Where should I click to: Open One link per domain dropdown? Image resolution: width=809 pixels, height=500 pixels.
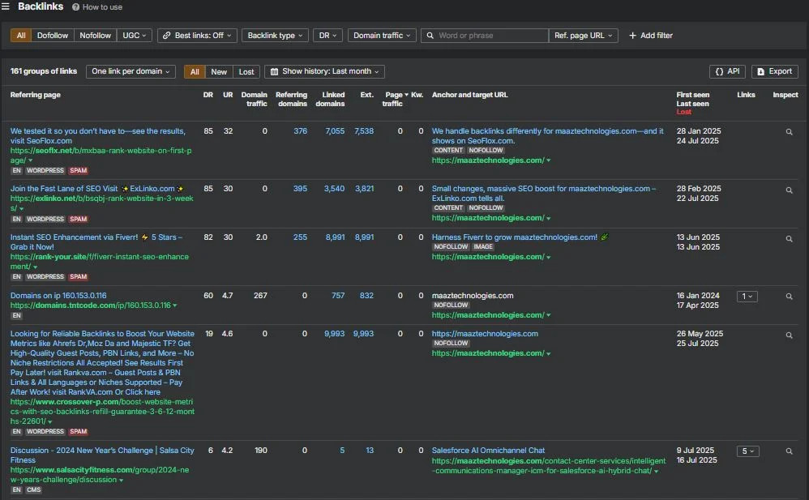131,72
